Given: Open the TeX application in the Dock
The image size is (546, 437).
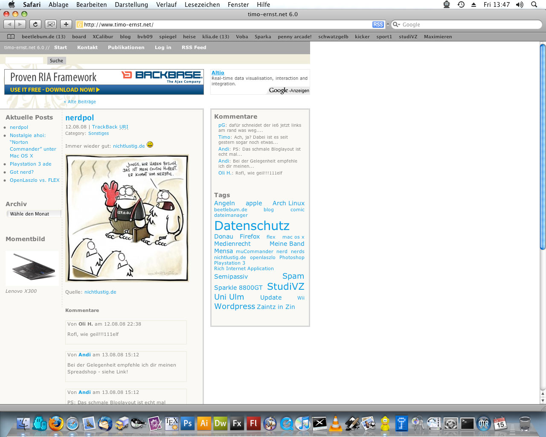Looking at the screenshot, I should pyautogui.click(x=171, y=423).
